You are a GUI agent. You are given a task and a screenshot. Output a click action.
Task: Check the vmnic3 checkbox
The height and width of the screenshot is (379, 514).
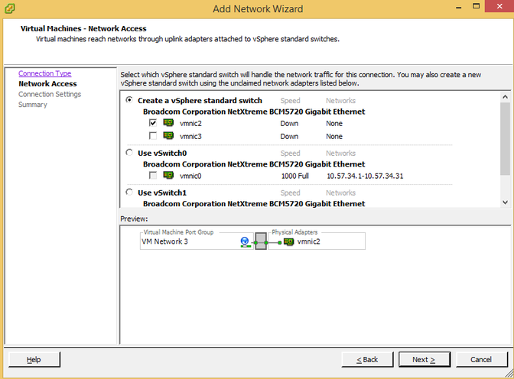153,137
